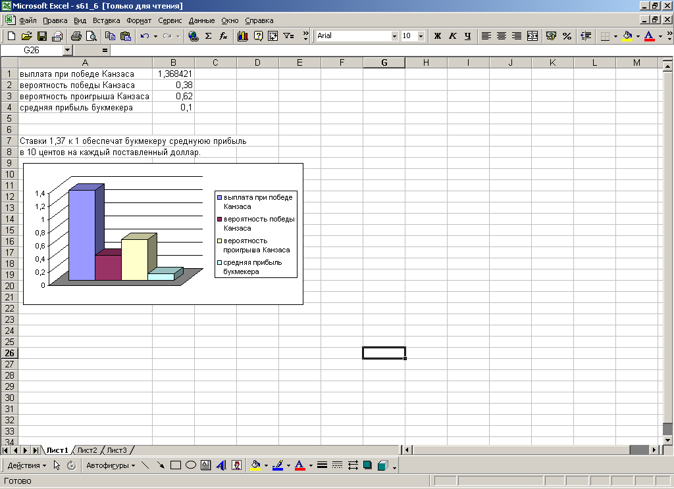This screenshot has width=674, height=489.
Task: Click the Автофигуры button
Action: 110,465
